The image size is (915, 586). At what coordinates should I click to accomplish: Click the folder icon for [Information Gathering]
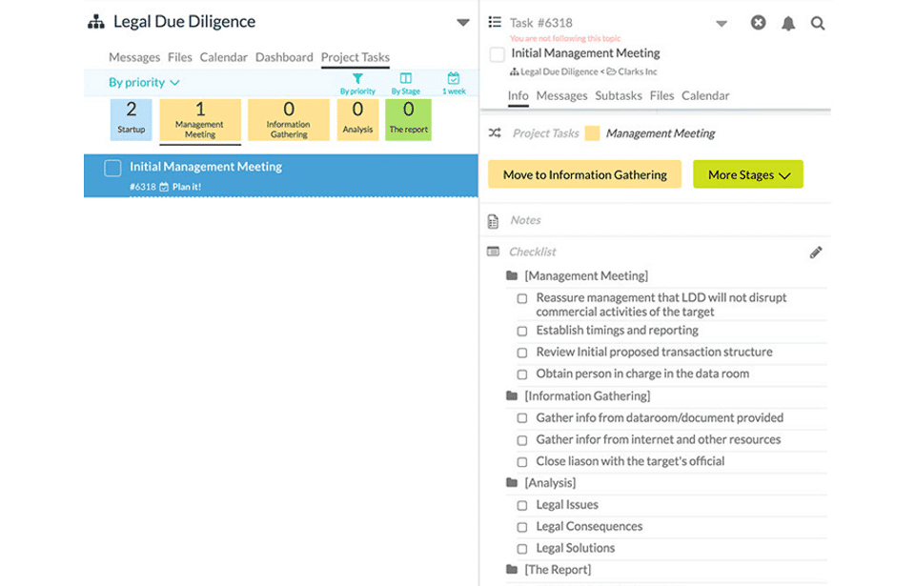(512, 395)
